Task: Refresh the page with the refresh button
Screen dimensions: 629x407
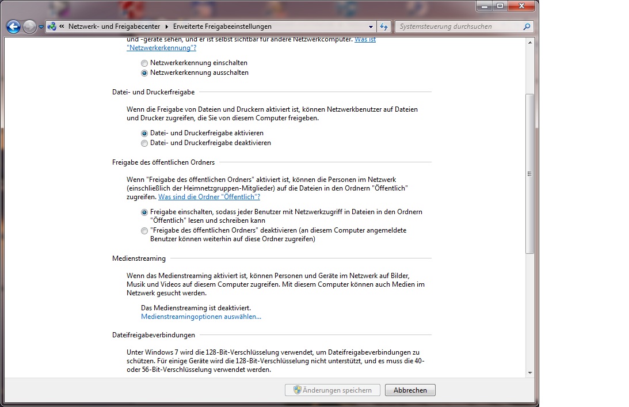Action: tap(384, 27)
